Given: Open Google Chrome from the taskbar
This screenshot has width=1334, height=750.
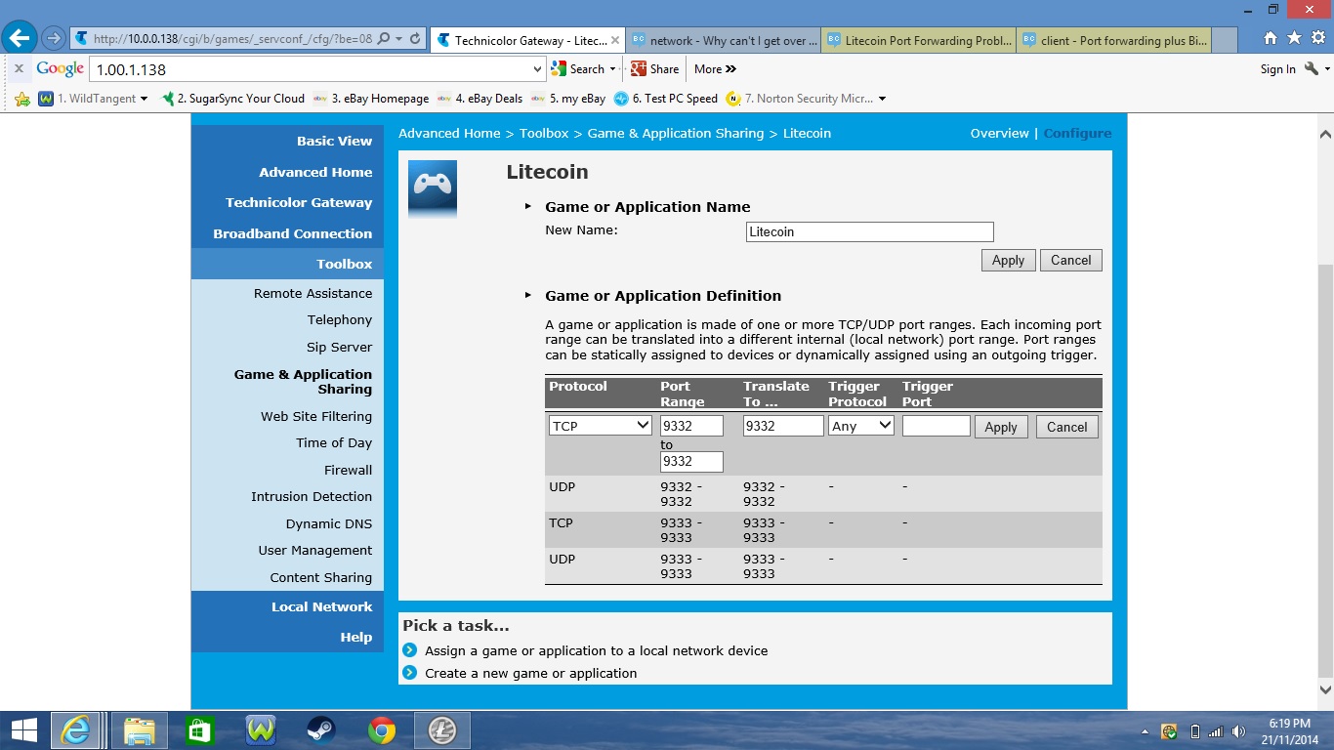Looking at the screenshot, I should pyautogui.click(x=382, y=730).
